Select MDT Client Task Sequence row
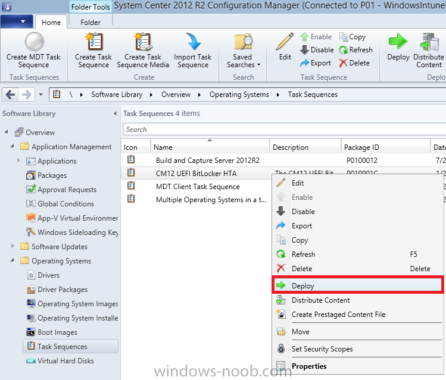The image size is (446, 380). pos(197,186)
